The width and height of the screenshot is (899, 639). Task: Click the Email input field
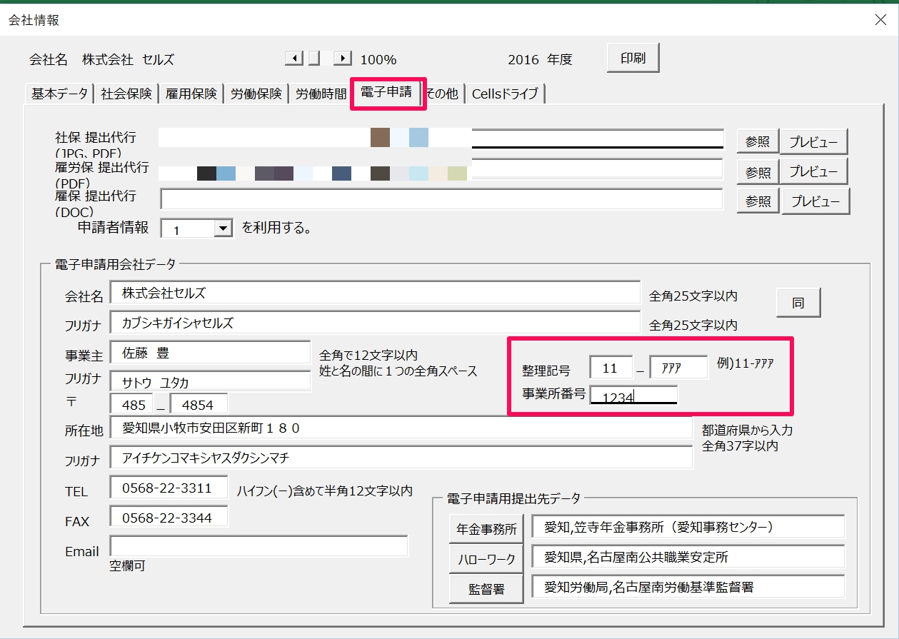coord(258,547)
